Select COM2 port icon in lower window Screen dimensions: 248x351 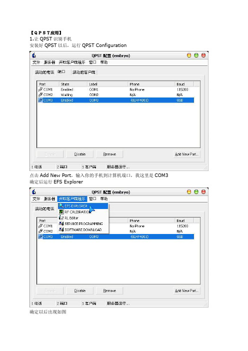pos(40,231)
